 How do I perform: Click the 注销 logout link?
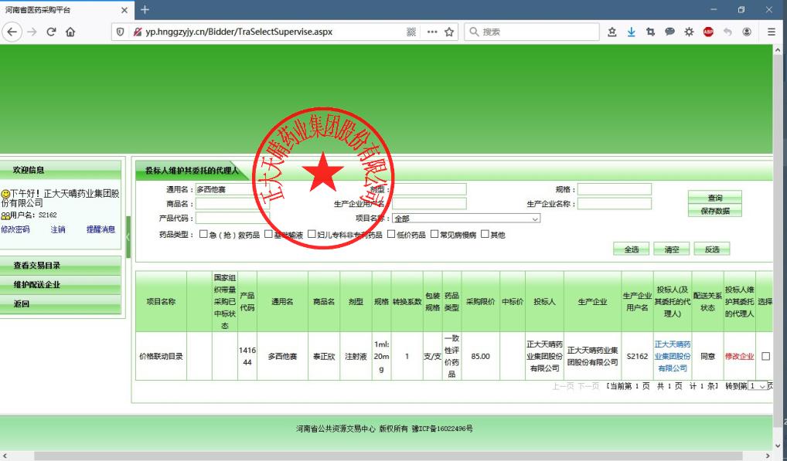(x=58, y=229)
